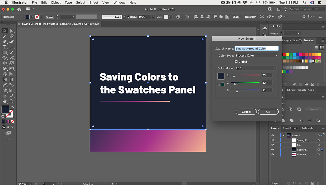Switch to the Asset Export tab
This screenshot has height=185, width=326.
tap(290, 128)
